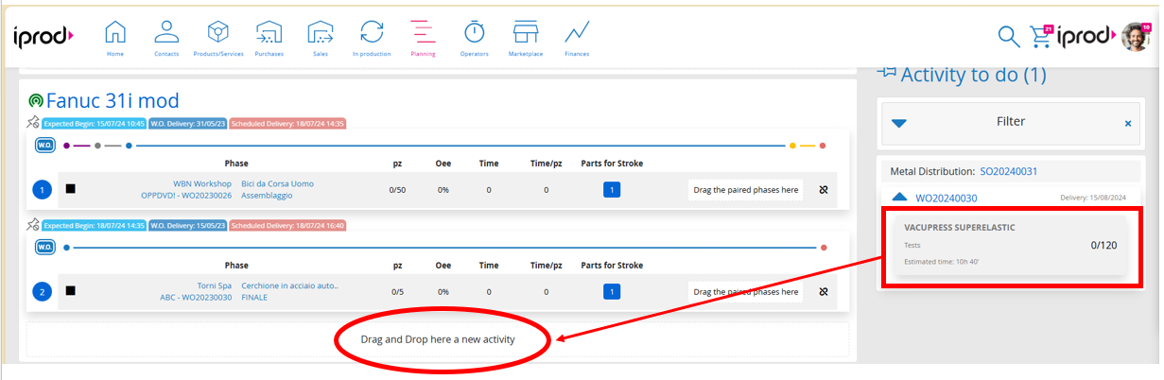The width and height of the screenshot is (1164, 380).
Task: Open the user profile avatar
Action: click(x=1135, y=37)
